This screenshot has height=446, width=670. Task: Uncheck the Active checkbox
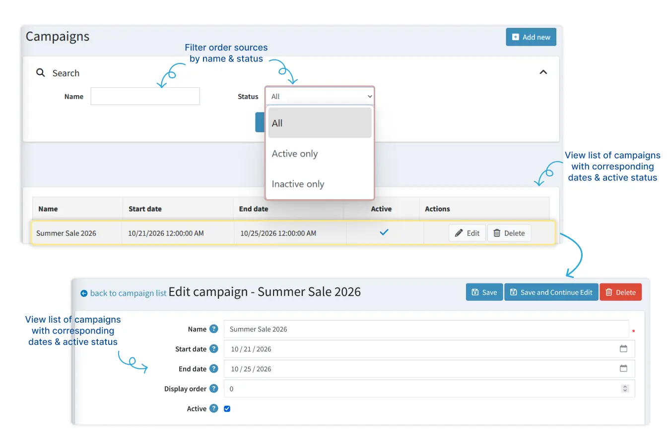227,409
